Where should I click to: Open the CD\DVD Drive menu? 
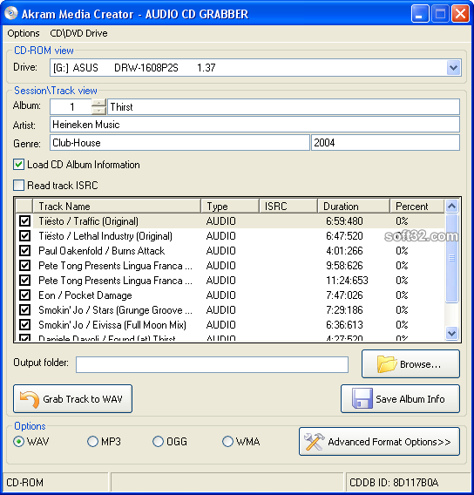78,33
